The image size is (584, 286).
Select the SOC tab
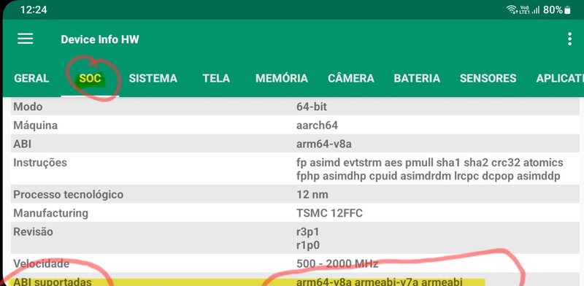point(90,79)
